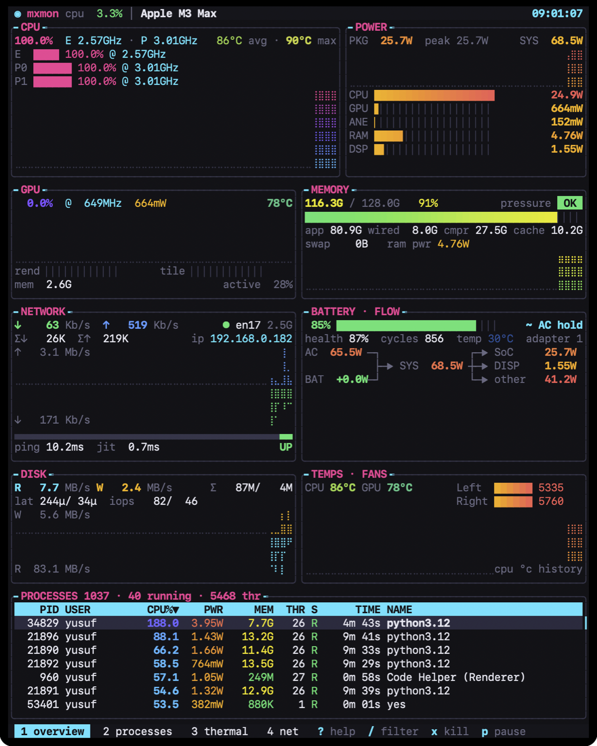
Task: Activate the / filter command
Action: 393,731
